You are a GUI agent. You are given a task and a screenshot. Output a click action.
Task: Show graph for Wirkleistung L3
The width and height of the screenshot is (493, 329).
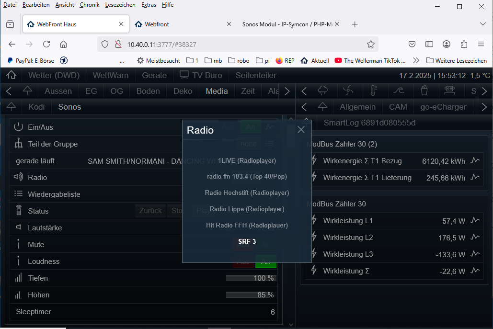point(475,254)
